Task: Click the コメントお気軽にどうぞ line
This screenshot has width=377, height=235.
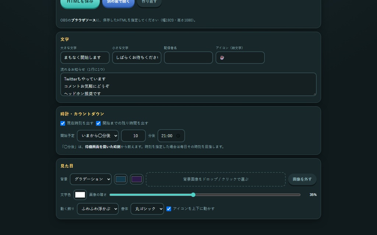Action: click(87, 86)
